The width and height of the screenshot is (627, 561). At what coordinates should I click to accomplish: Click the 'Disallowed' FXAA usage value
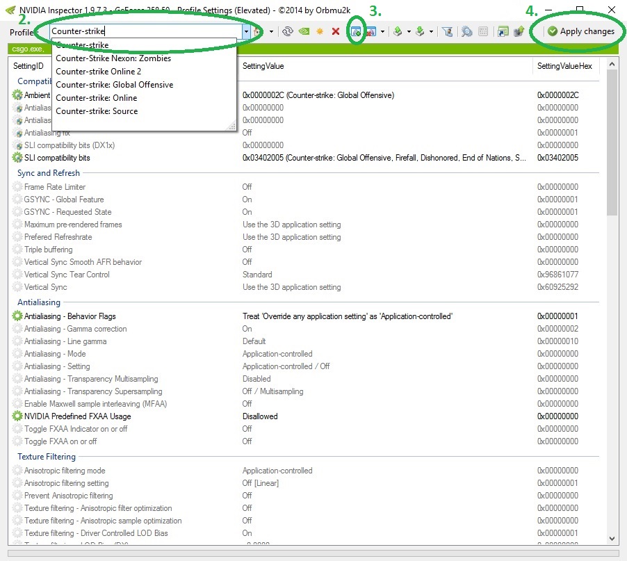(x=260, y=416)
